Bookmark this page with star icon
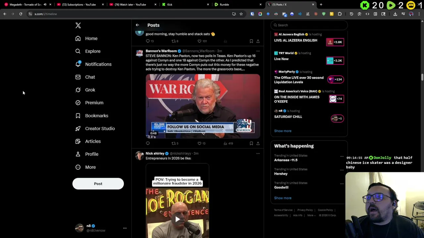The image size is (424, 238). click(241, 14)
